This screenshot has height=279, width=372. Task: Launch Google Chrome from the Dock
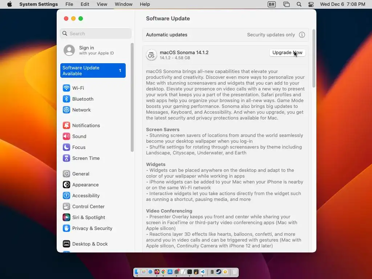click(x=163, y=272)
